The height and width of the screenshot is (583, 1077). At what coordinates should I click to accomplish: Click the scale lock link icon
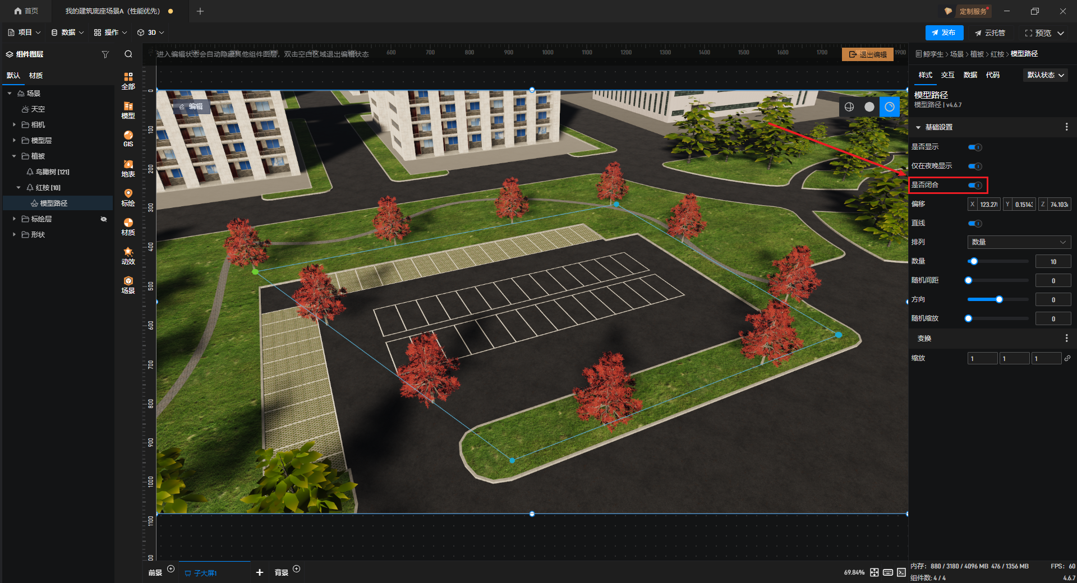1067,358
